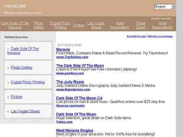183x137 pixels.
Task: Open the Moravia sponsored listing title
Action: 63,49
